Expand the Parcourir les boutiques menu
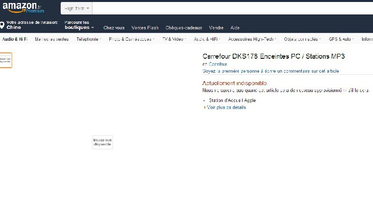This screenshot has height=211, width=373. point(79,25)
